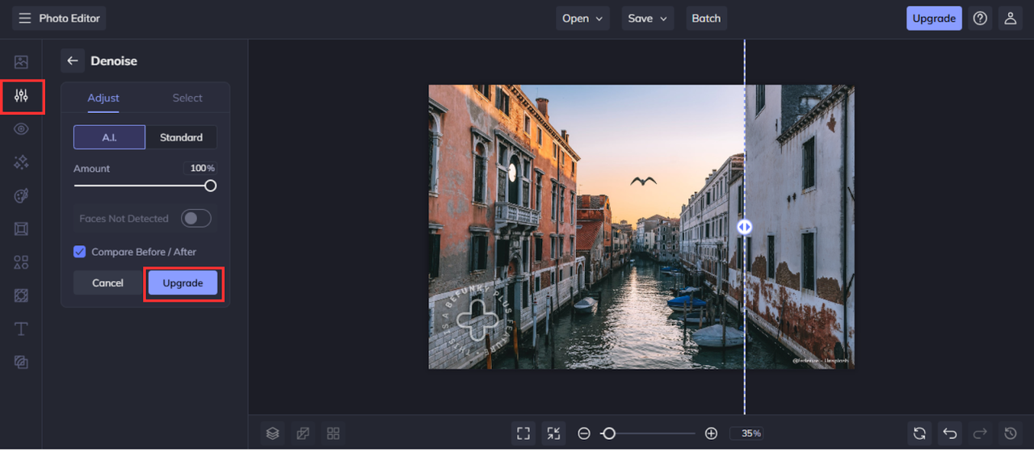Toggle the Faces Not Detected switch

point(195,219)
